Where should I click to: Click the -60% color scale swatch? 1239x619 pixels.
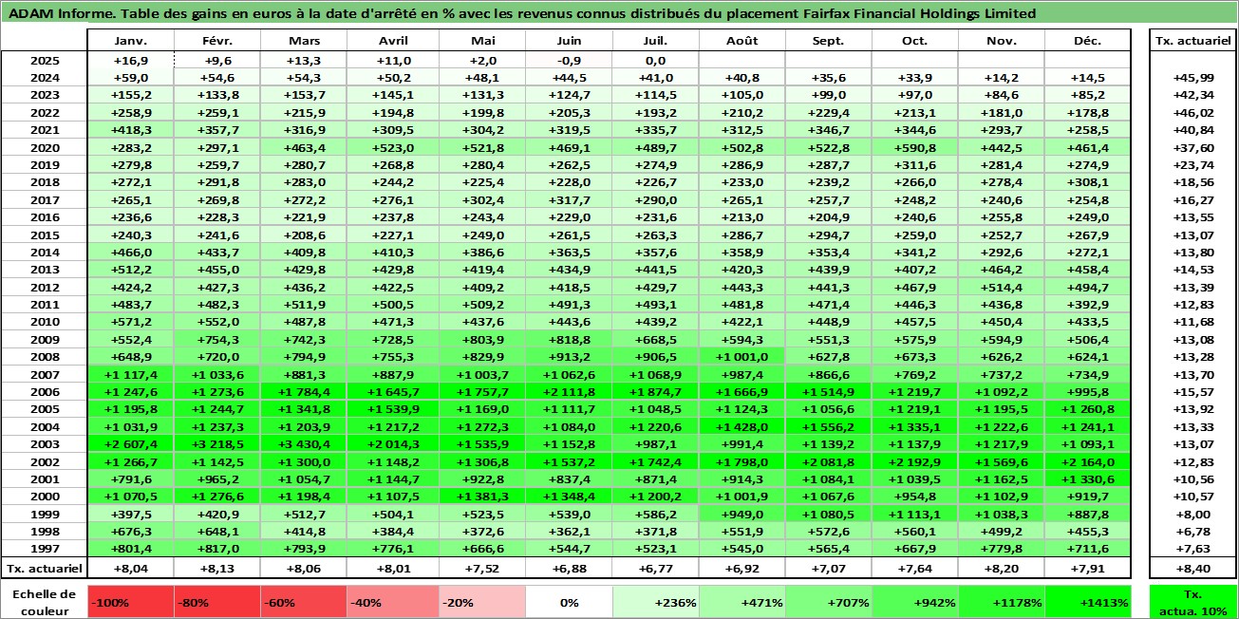[x=304, y=602]
